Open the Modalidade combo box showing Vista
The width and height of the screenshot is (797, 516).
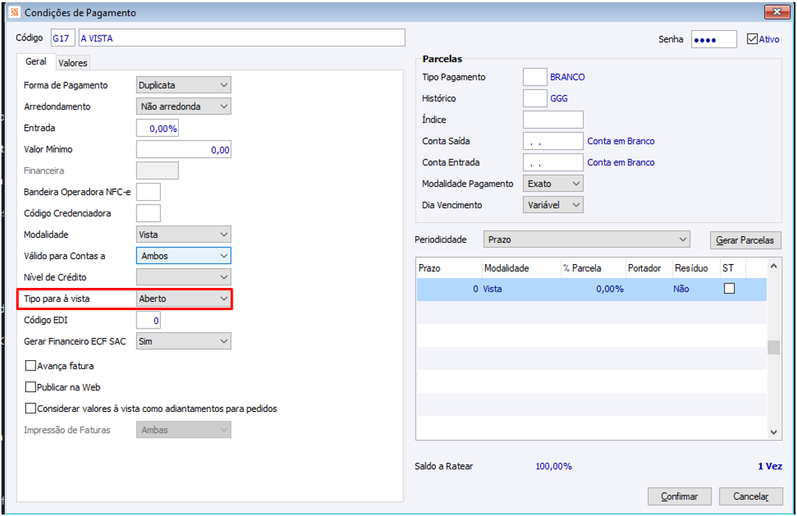[x=183, y=234]
